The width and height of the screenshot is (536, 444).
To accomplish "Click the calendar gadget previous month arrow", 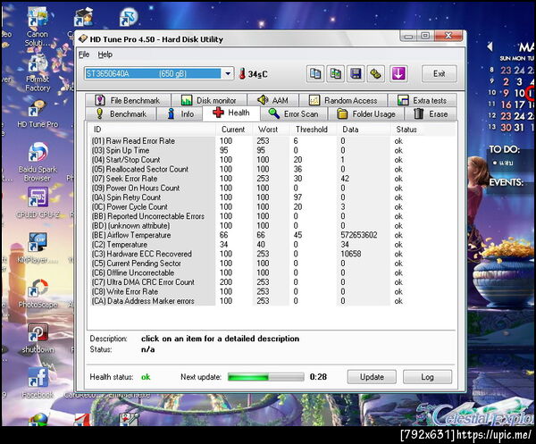I will pos(490,46).
